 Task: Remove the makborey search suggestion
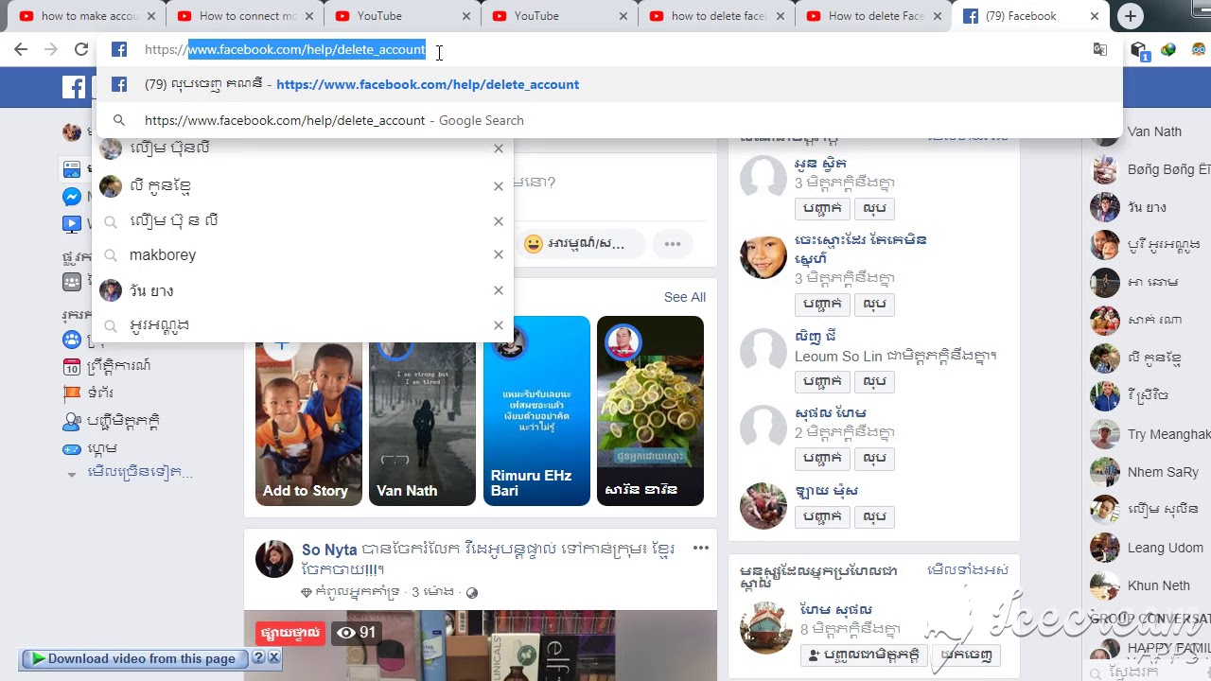point(499,254)
